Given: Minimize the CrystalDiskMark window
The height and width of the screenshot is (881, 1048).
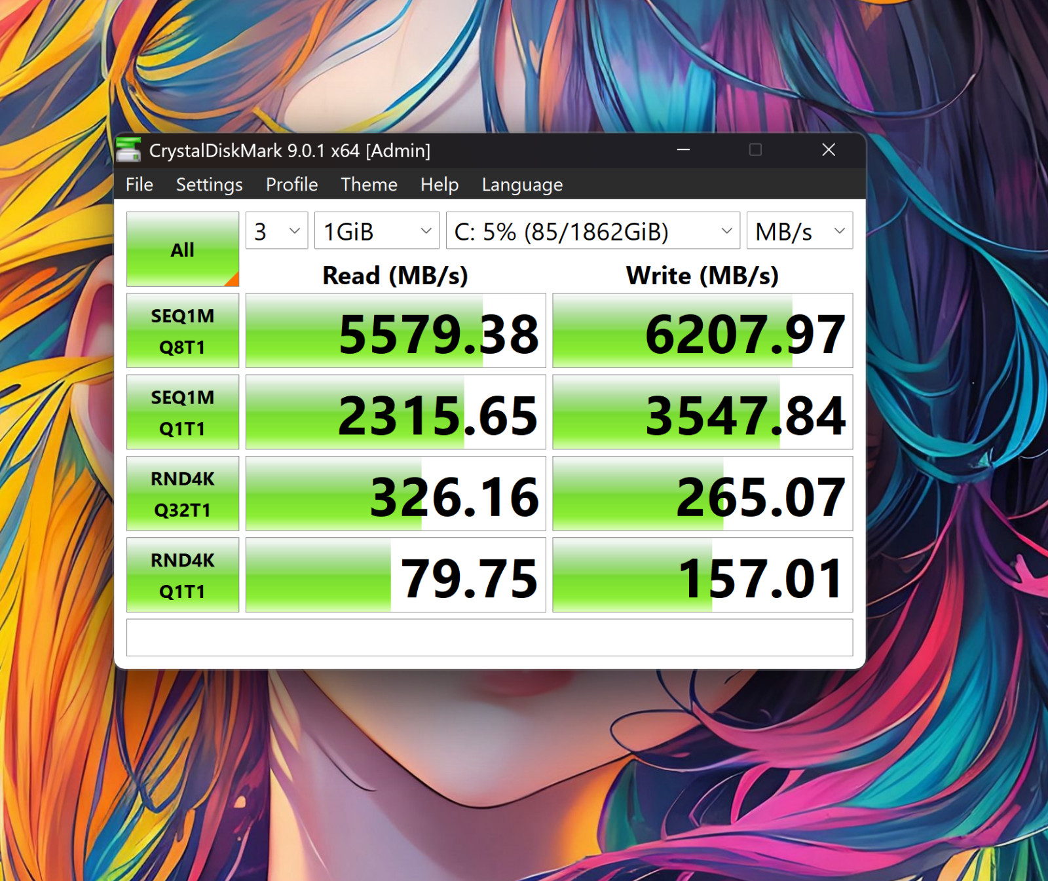Looking at the screenshot, I should tap(683, 150).
